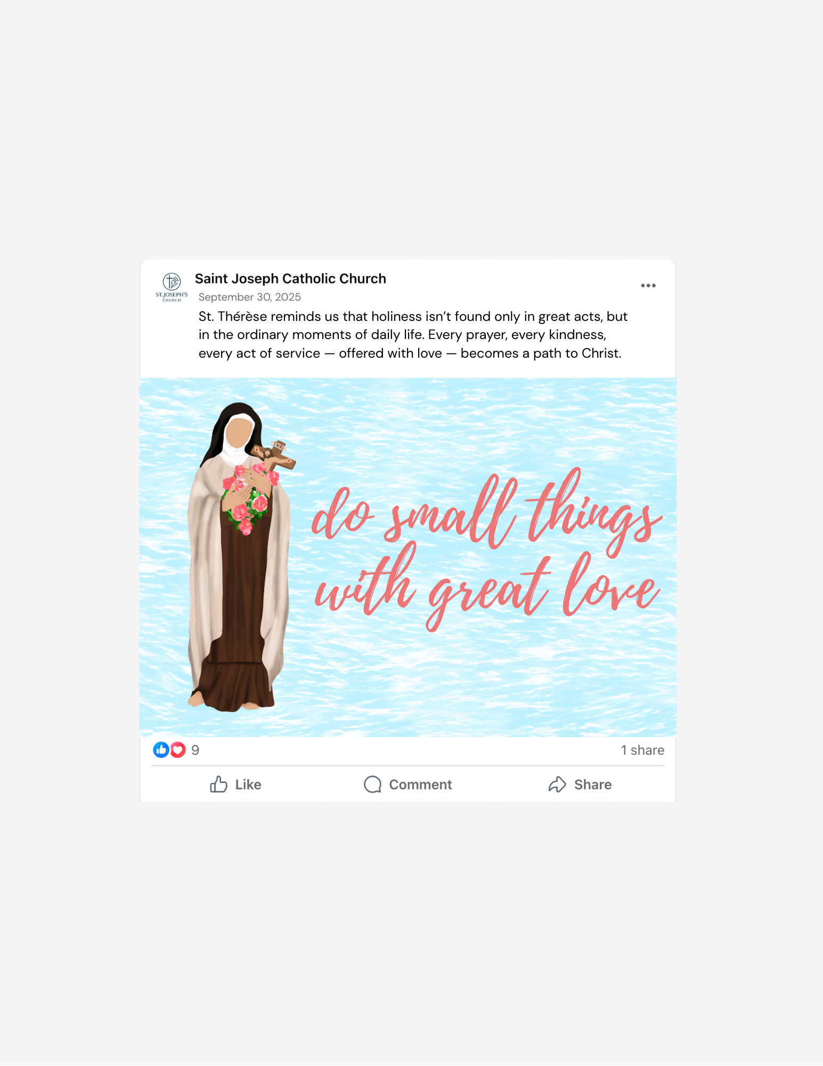
Task: Open the September 30, 2025 timestamp link
Action: [x=249, y=297]
